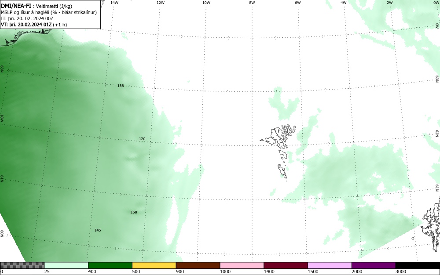
Task: Click the legend value 2000
Action: click(x=357, y=271)
